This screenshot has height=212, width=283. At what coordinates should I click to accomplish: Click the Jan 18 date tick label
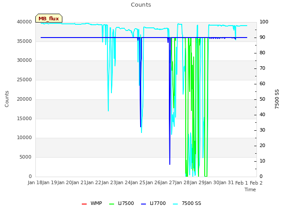click(35, 182)
